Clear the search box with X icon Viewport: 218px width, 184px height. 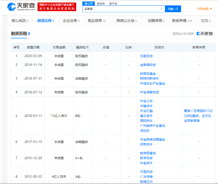161,9
